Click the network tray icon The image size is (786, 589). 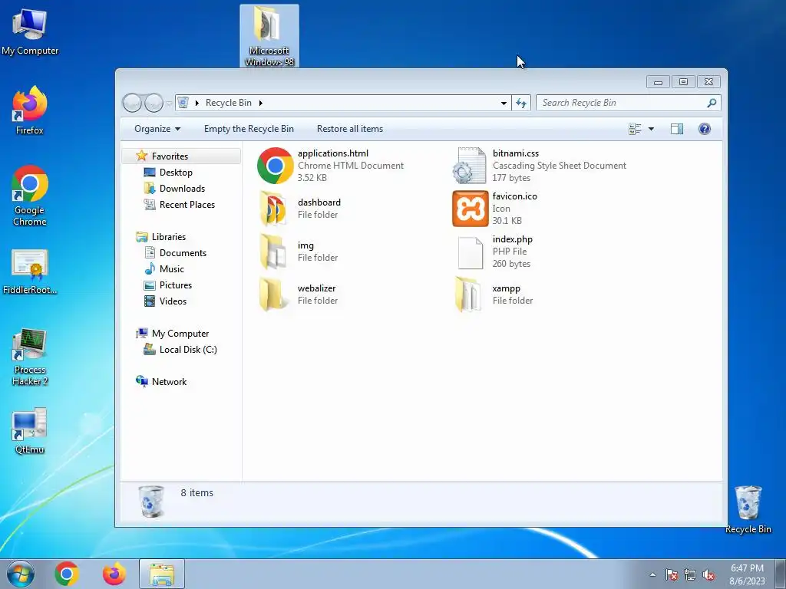coord(690,575)
